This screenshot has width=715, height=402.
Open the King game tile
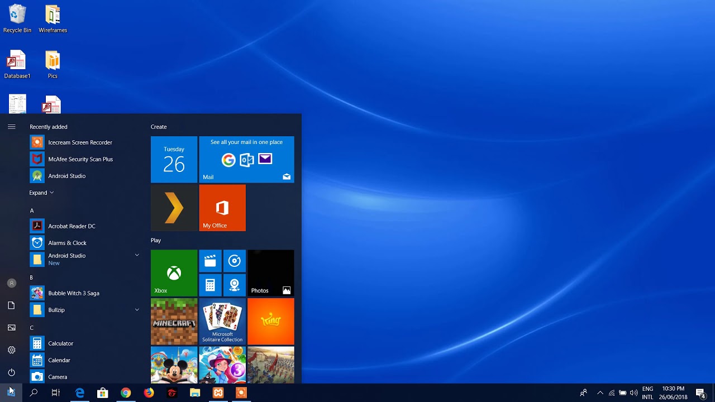(271, 322)
